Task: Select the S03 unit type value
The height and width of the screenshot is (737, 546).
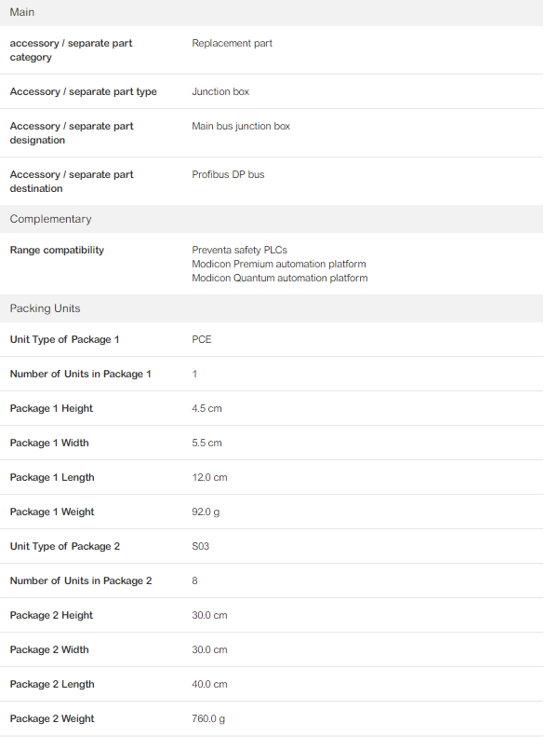Action: click(x=200, y=546)
